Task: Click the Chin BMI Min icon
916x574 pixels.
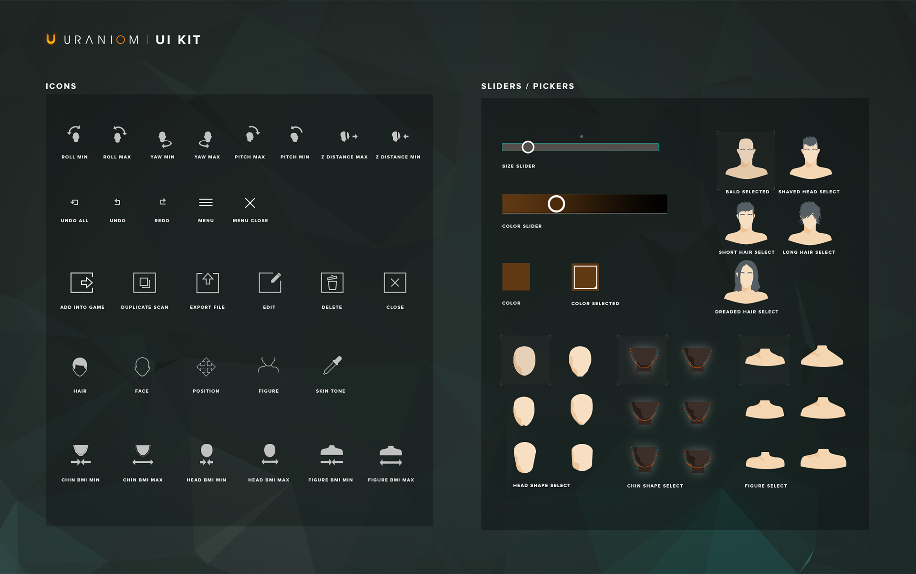Action: (x=81, y=455)
